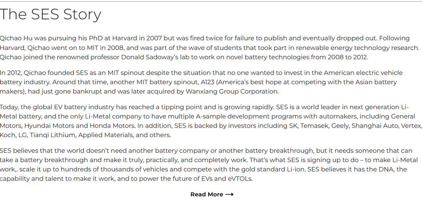This screenshot has width=422, height=217.
Task: Click the "Applied Materials" investor name
Action: [105, 135]
